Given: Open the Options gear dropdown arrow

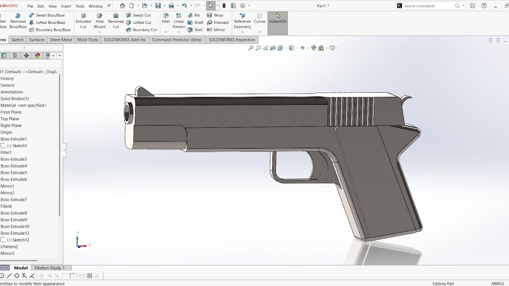Looking at the screenshot, I should click(x=249, y=6).
